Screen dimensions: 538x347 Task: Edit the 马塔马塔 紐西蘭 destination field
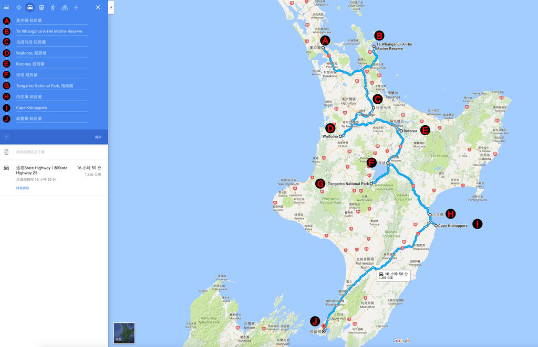click(x=52, y=42)
